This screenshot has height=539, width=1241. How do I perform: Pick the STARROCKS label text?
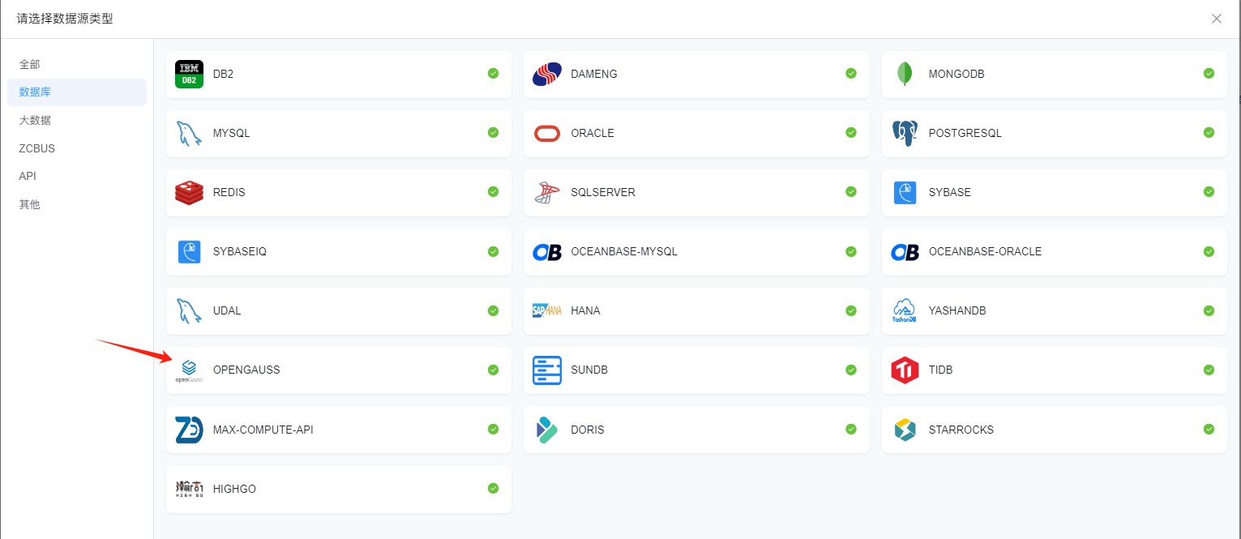click(961, 430)
